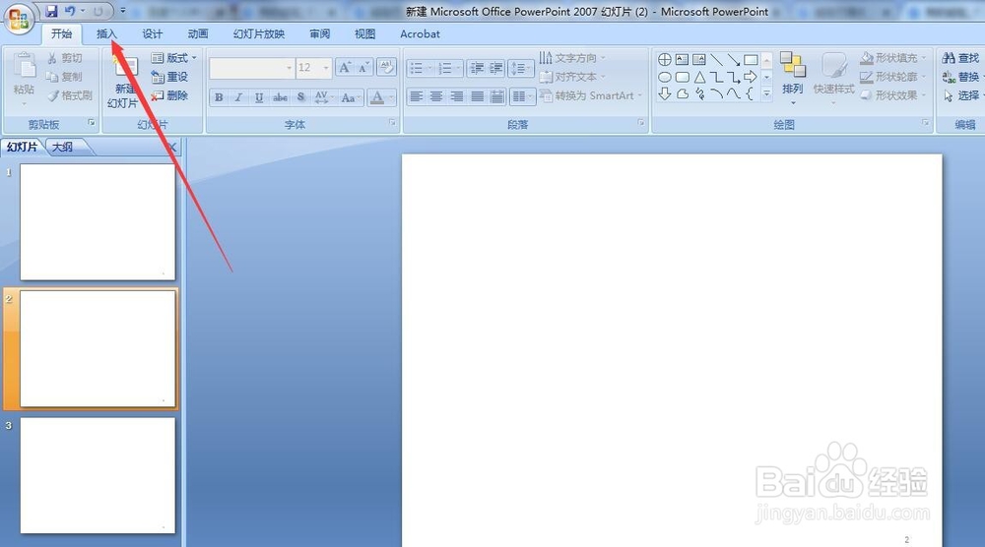Switch to the 开始 ribbon tab
Viewport: 985px width, 547px height.
(61, 33)
